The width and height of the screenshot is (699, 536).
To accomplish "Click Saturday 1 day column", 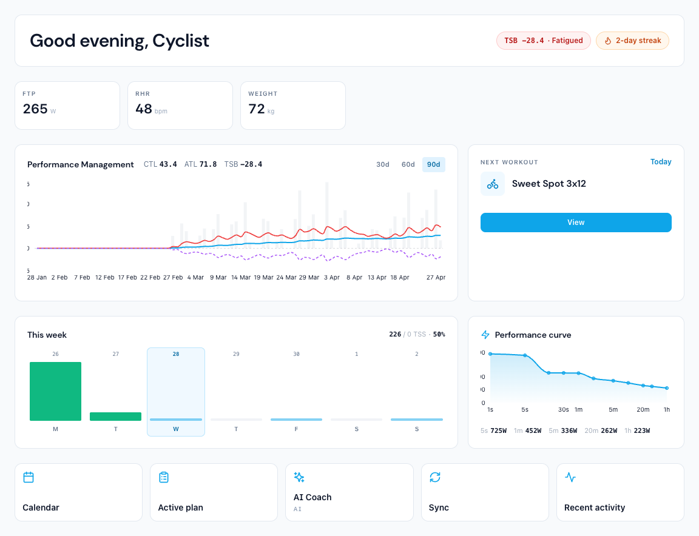I will [357, 392].
